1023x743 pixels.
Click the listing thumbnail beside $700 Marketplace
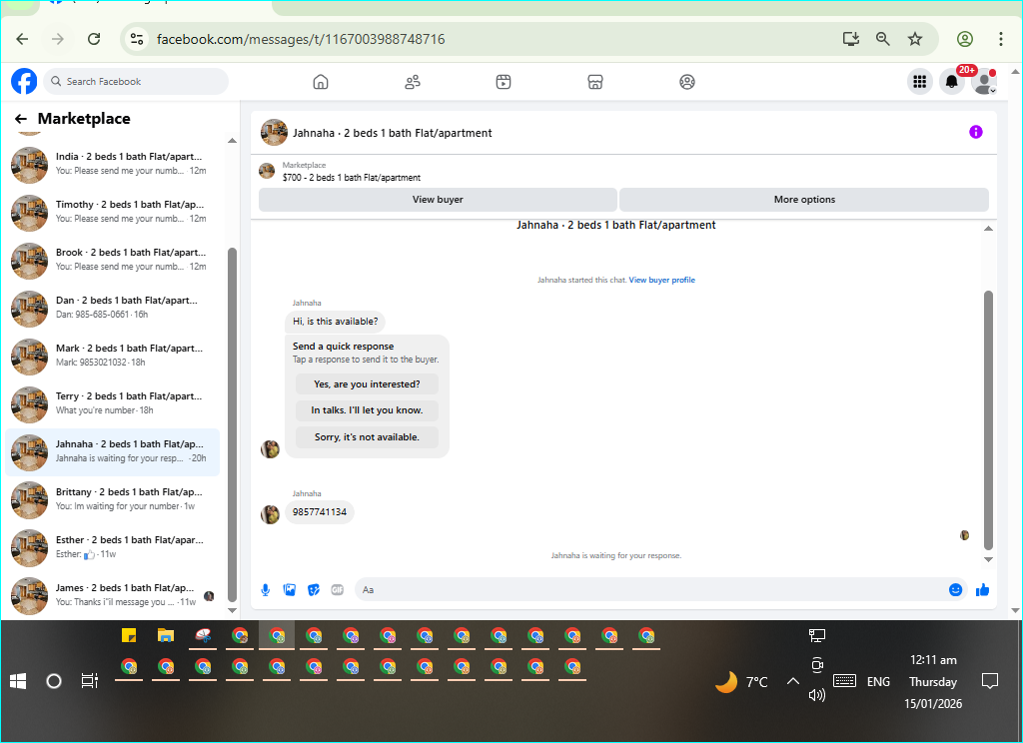pyautogui.click(x=266, y=171)
